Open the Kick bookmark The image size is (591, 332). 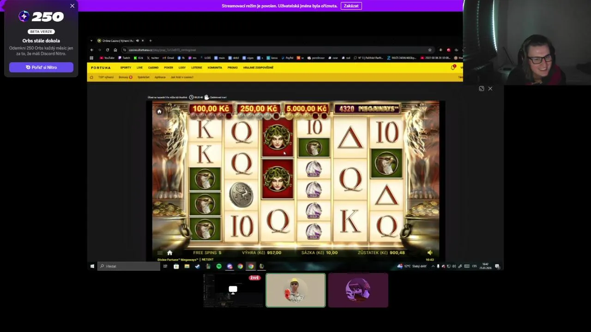click(139, 58)
